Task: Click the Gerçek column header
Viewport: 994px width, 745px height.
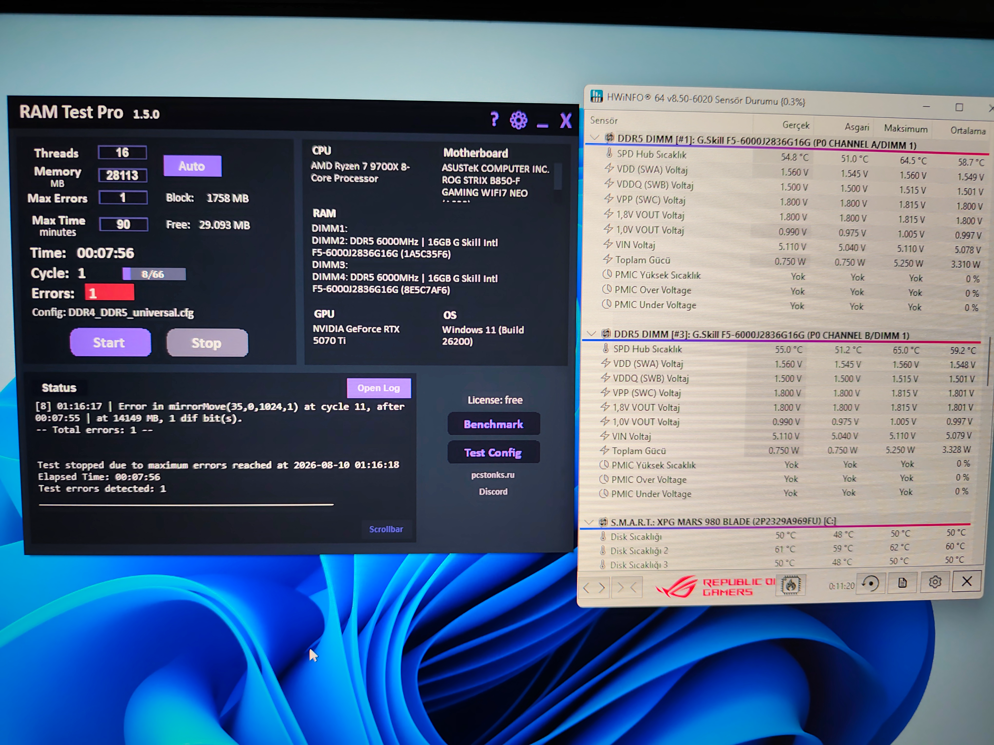Action: (796, 125)
